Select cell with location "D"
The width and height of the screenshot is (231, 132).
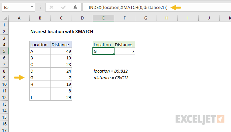click(40, 71)
